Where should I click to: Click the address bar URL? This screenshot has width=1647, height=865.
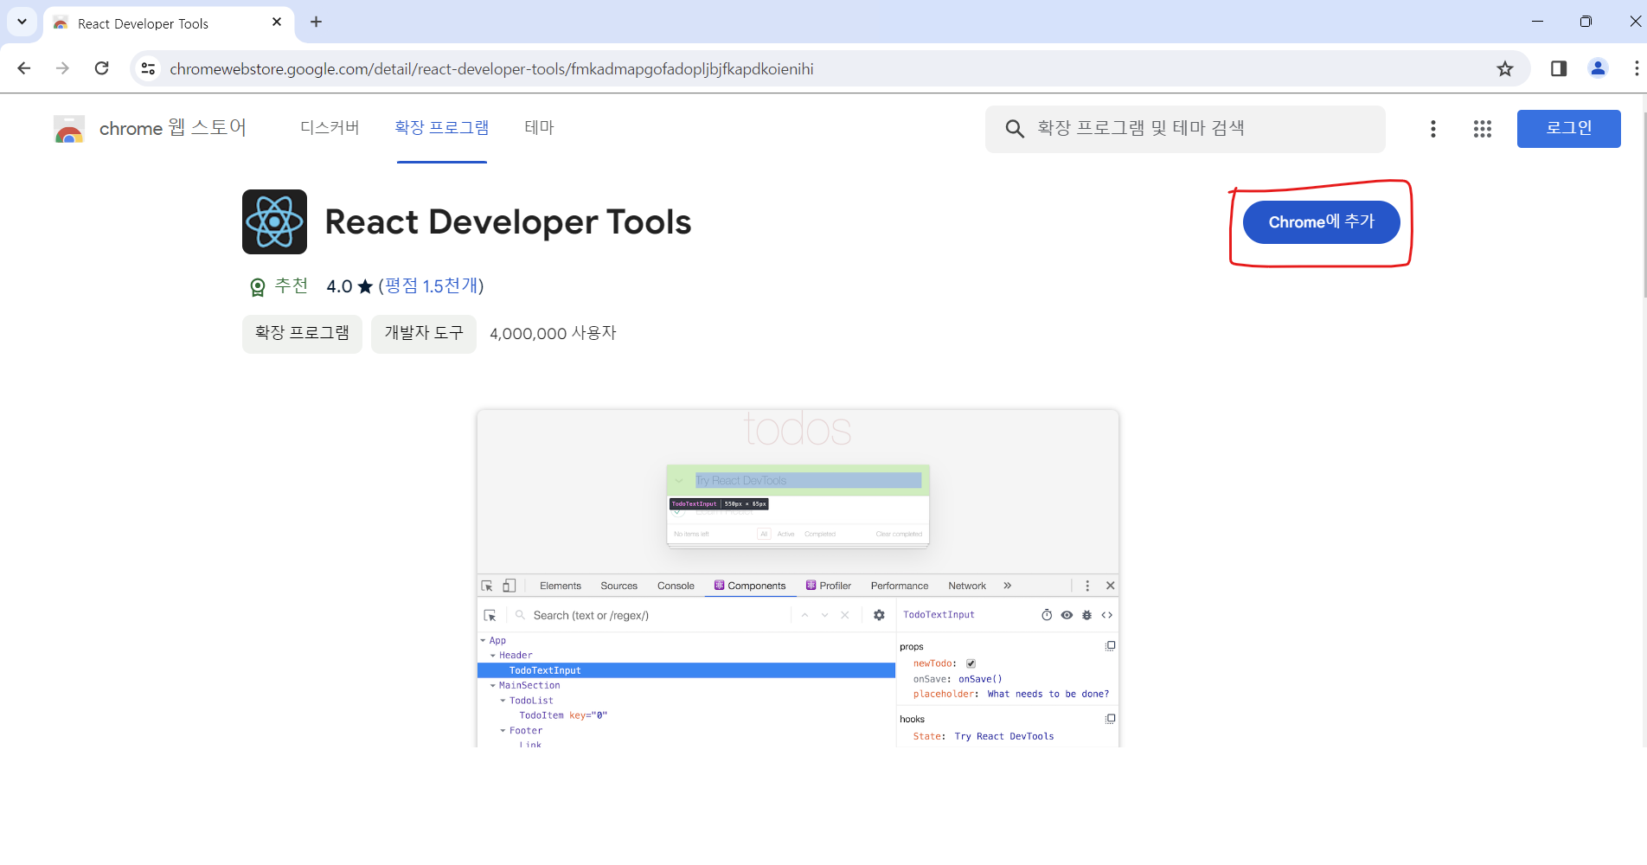[491, 69]
